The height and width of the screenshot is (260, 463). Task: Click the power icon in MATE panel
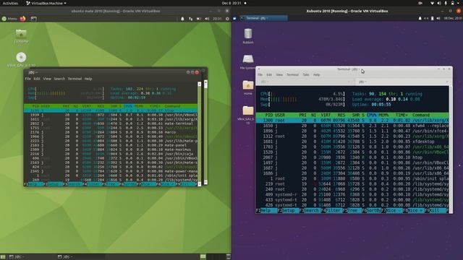click(227, 19)
